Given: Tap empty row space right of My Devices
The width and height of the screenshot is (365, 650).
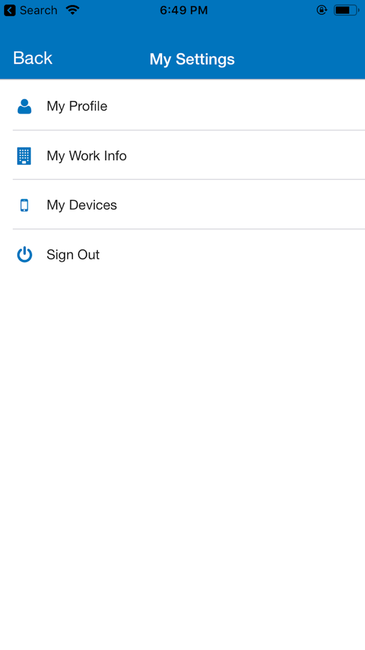Looking at the screenshot, I should pos(250,205).
